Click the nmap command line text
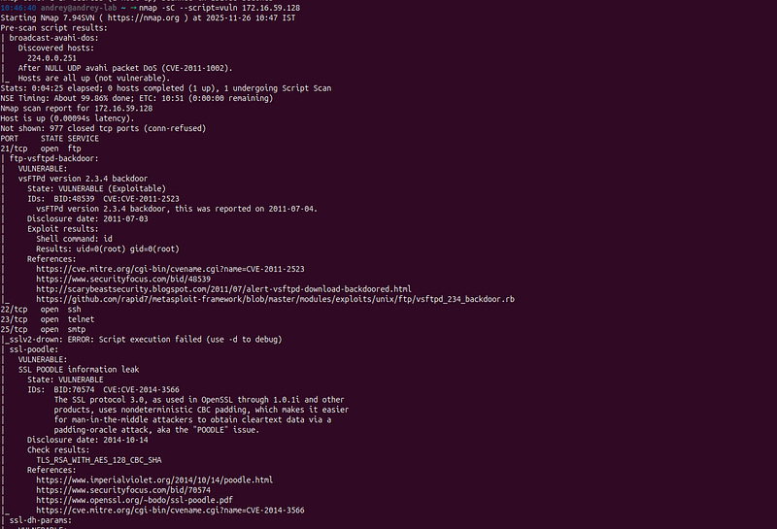Screen dimensions: 777x529 click(x=220, y=8)
